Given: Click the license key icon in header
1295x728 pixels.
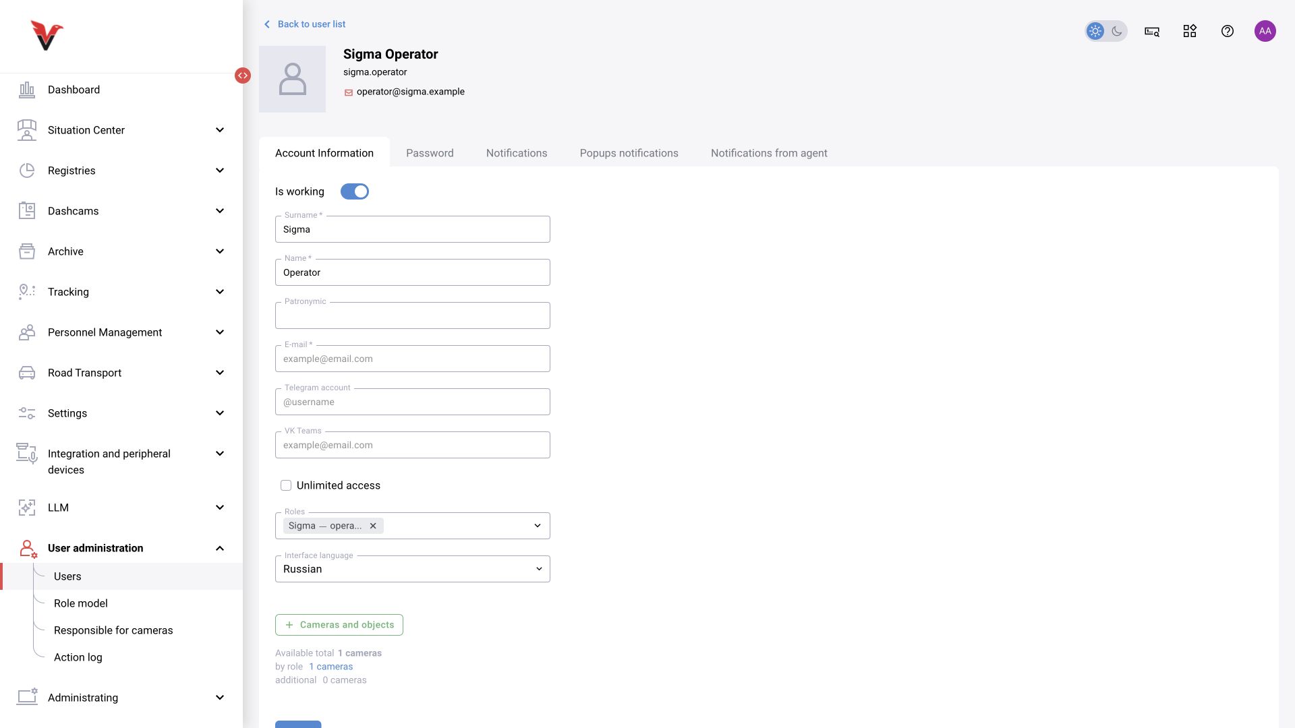Looking at the screenshot, I should pyautogui.click(x=1152, y=31).
